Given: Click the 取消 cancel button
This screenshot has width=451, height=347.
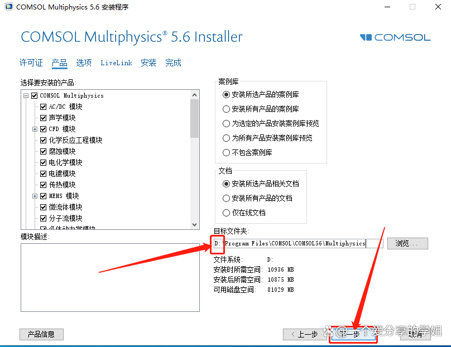Looking at the screenshot, I should pos(416,334).
